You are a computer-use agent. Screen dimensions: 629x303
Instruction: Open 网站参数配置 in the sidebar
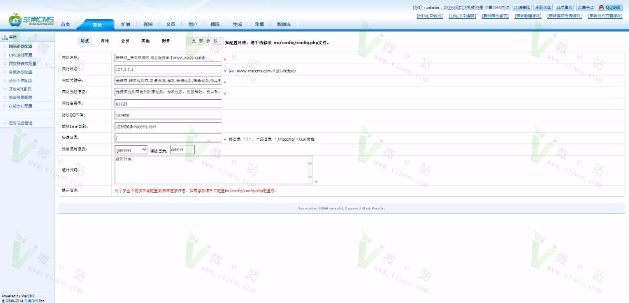[20, 47]
